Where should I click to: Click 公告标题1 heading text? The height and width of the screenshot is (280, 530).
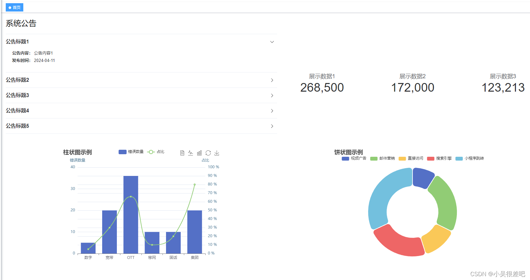click(17, 42)
